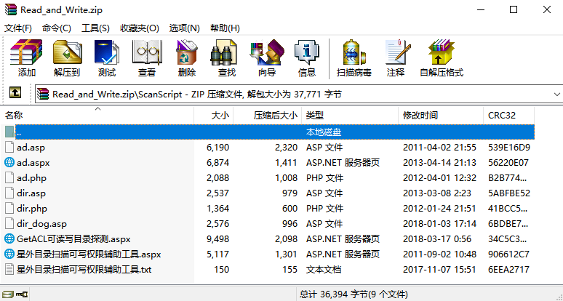Viewport: 563px width, 301px height.
Task: Click modified time 2018-01-03 17:14
Action: click(440, 223)
